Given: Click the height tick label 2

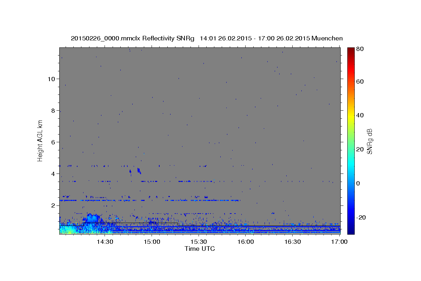Looking at the screenshot, I should point(52,205).
